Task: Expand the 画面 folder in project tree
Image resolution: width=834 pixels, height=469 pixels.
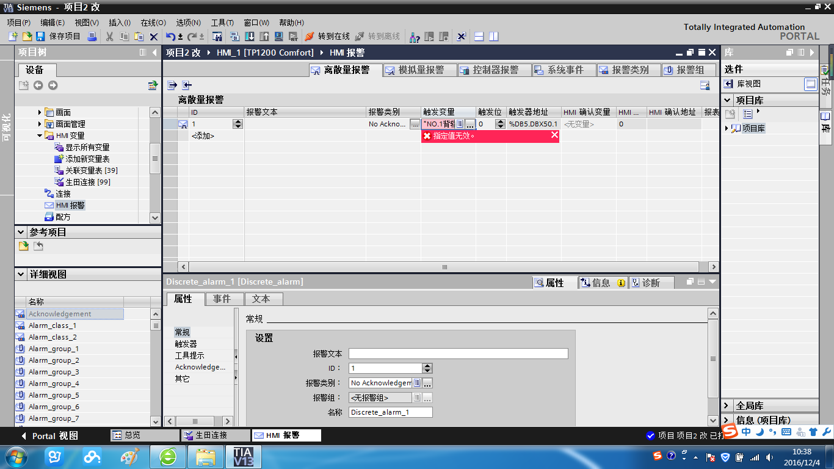Action: click(40, 112)
